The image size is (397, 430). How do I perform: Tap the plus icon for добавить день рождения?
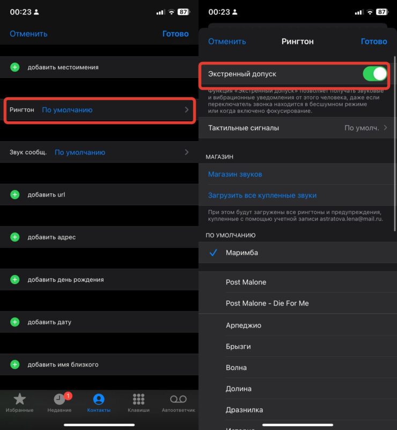pos(15,279)
